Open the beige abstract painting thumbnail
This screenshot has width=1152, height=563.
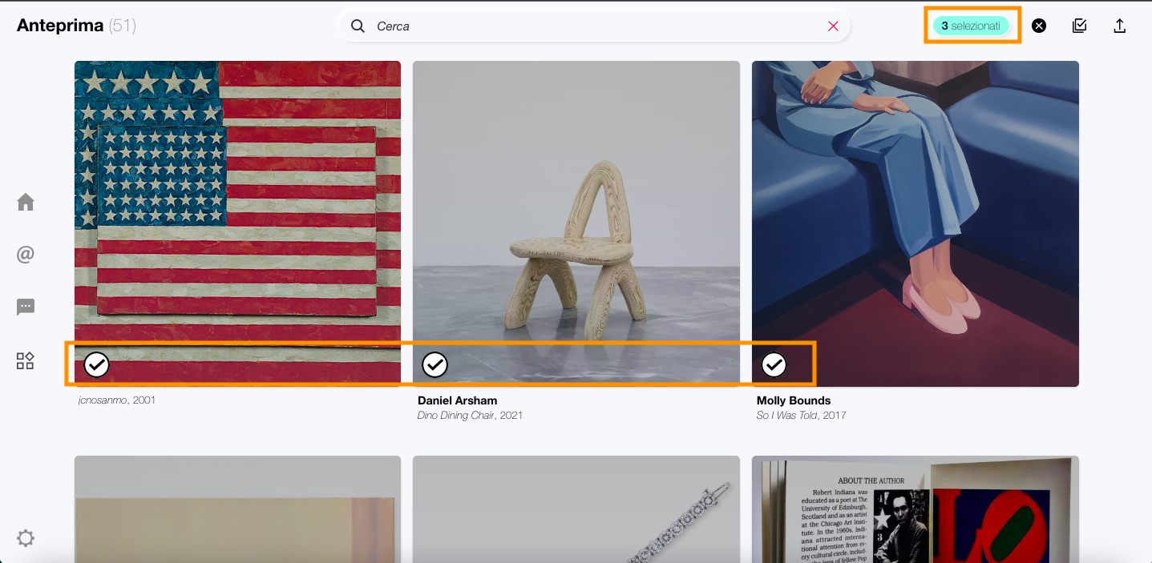237,509
